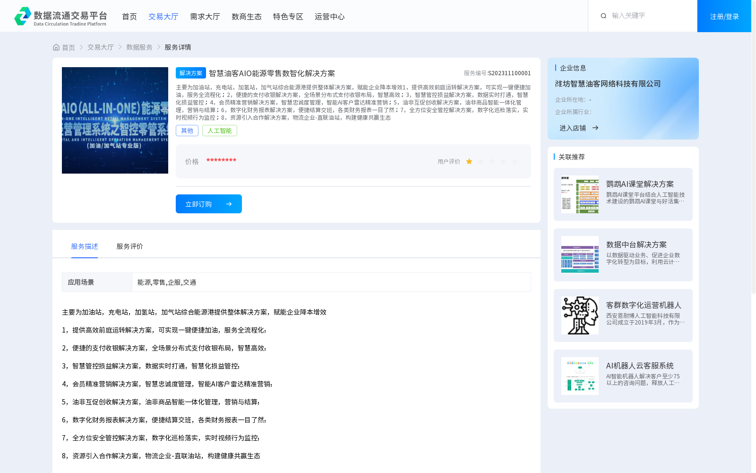
Task: Open 客群数字化运营机器人 thumbnail
Action: (580, 315)
